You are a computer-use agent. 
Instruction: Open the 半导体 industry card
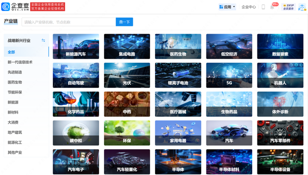(x=178, y=162)
